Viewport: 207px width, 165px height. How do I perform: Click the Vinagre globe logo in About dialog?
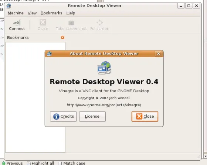pos(104,68)
